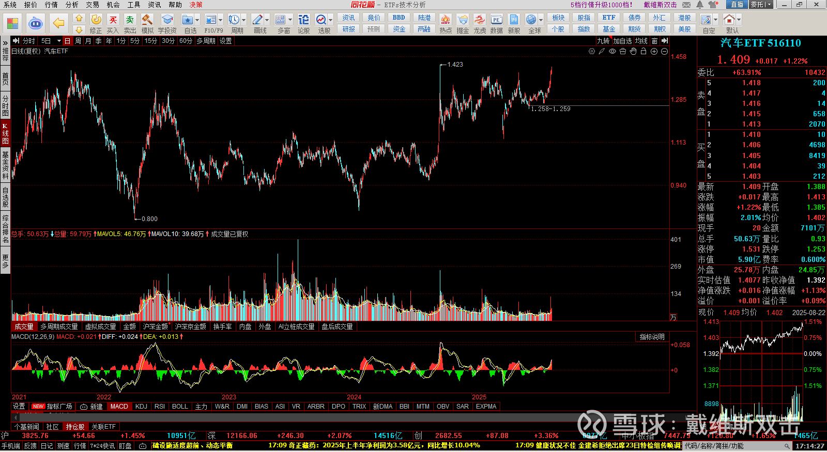The height and width of the screenshot is (452, 827).
Task: Click the yellow down arrow icon
Action: tap(79, 29)
